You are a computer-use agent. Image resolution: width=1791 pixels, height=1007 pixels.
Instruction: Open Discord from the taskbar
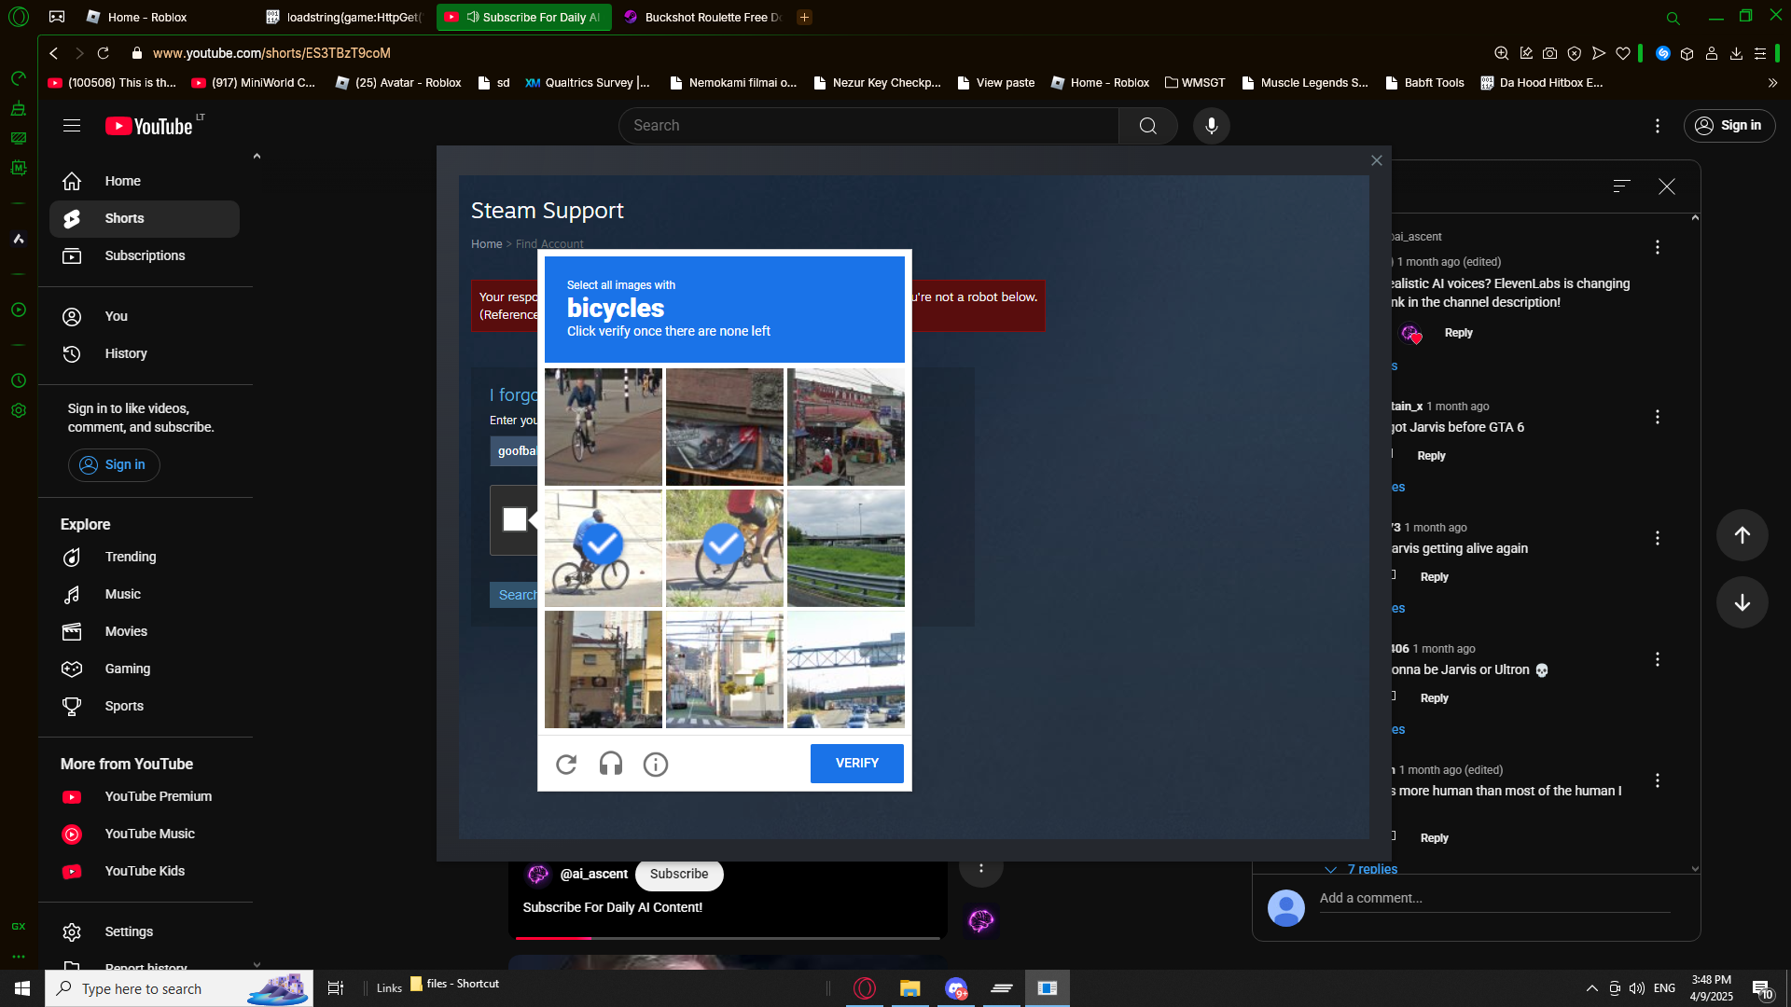coord(956,988)
